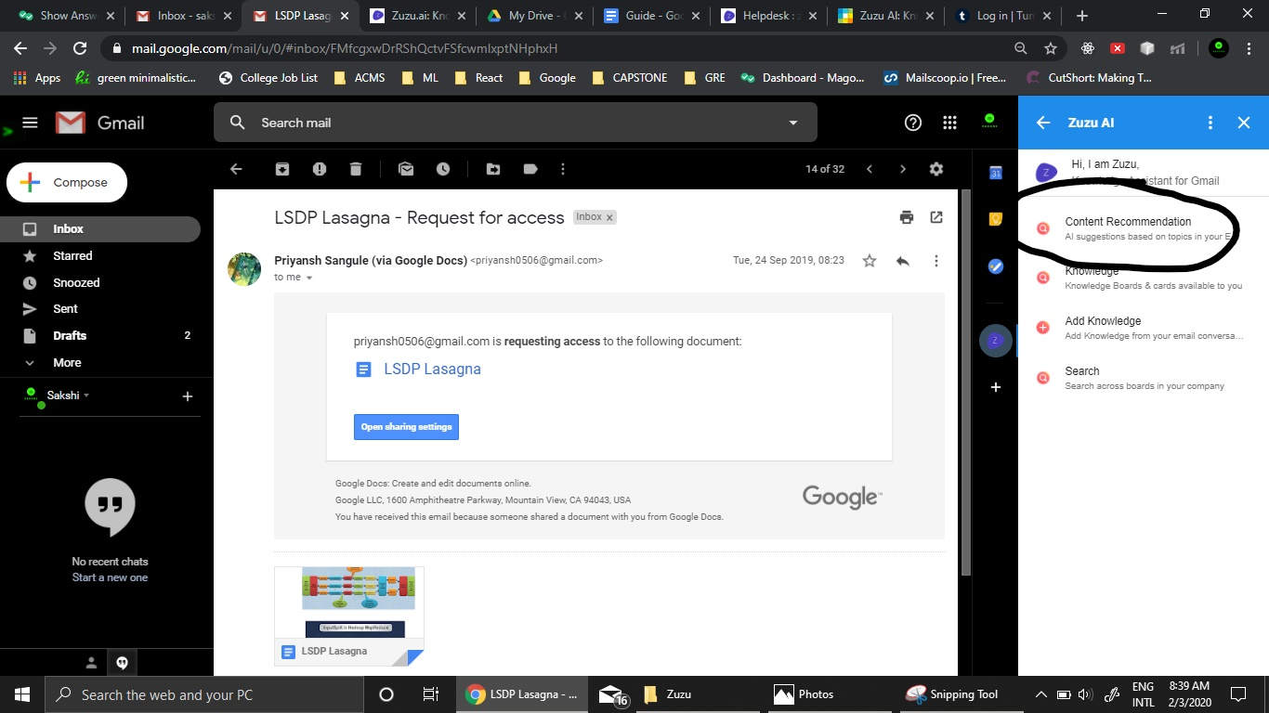Snooze this email with clock icon
This screenshot has height=713, width=1269.
pos(443,169)
